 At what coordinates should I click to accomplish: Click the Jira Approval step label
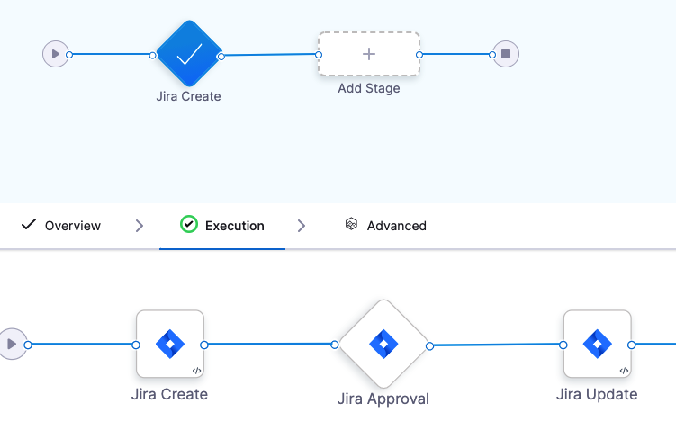click(x=383, y=399)
